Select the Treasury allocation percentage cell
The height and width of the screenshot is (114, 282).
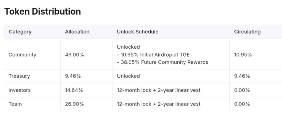pos(73,76)
